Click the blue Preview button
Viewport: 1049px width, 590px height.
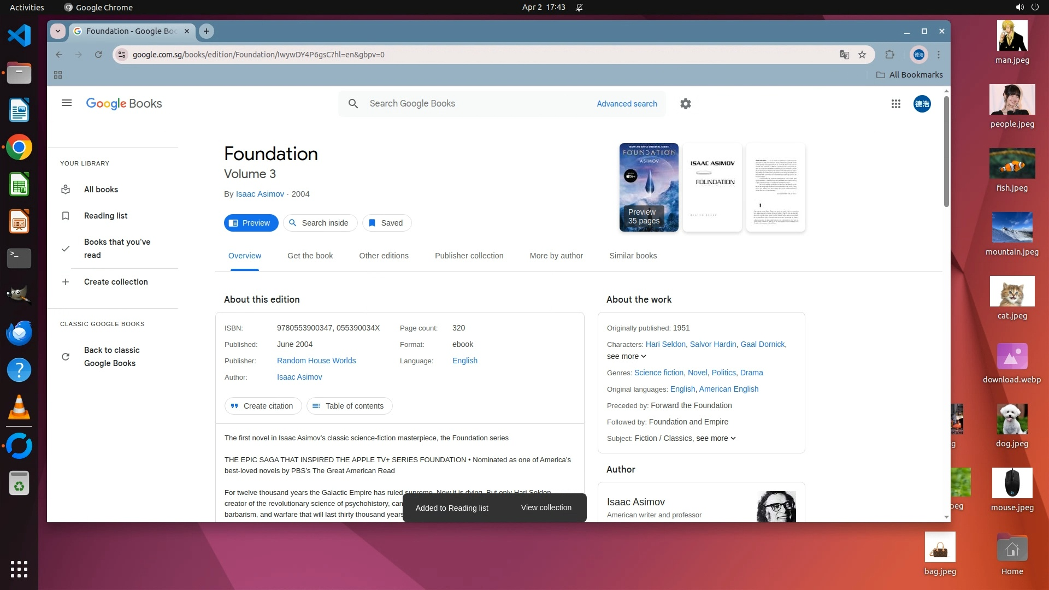251,223
